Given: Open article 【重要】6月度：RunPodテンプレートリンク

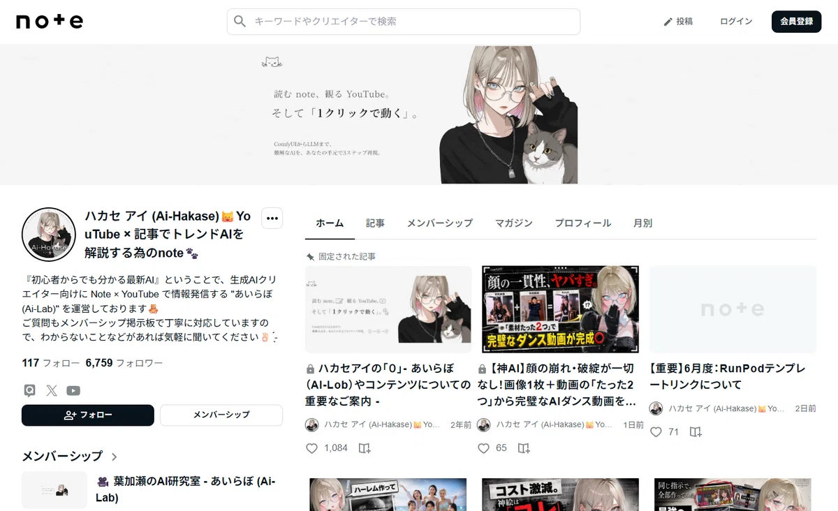Looking at the screenshot, I should (x=727, y=376).
